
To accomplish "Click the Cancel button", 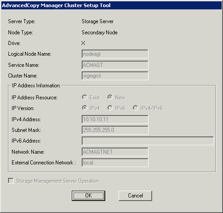I will [x=135, y=196].
